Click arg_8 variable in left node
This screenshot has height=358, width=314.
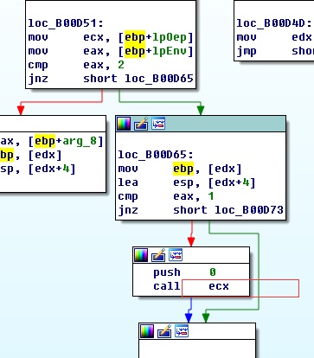tap(80, 141)
